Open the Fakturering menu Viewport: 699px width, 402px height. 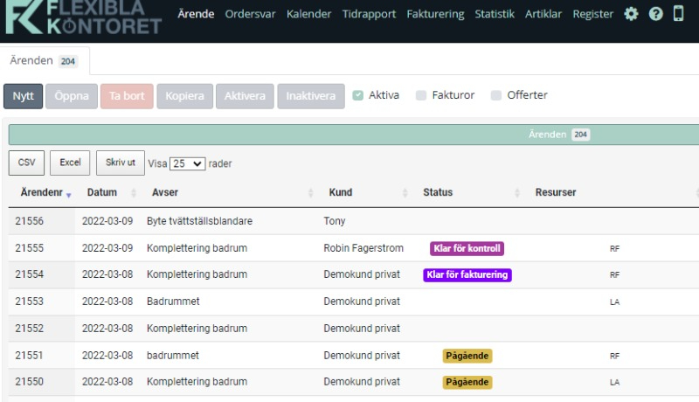point(435,14)
